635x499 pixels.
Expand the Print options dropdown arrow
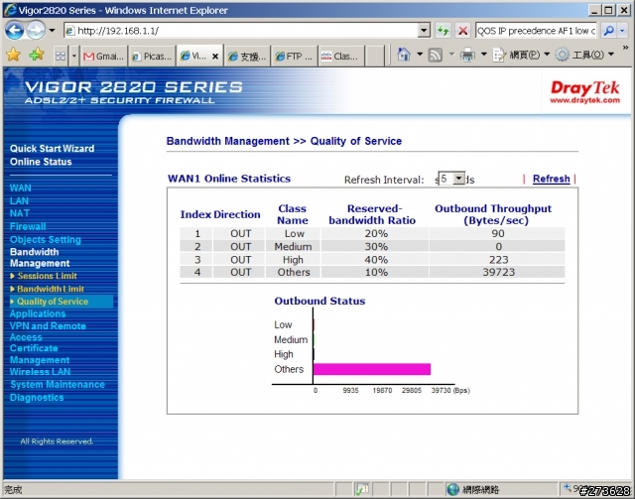[483, 55]
